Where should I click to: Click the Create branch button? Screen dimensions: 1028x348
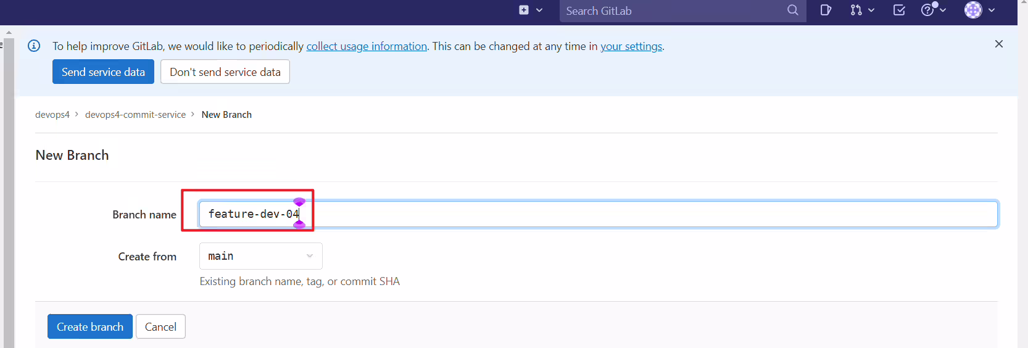90,326
